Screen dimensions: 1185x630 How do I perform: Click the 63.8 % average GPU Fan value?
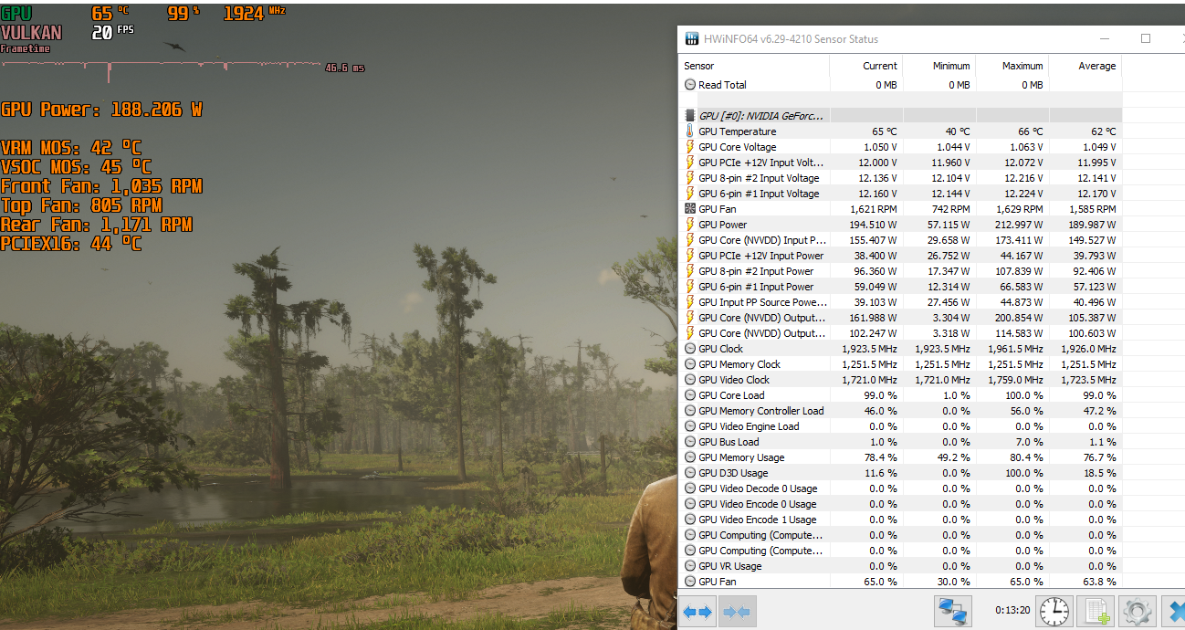(1099, 582)
